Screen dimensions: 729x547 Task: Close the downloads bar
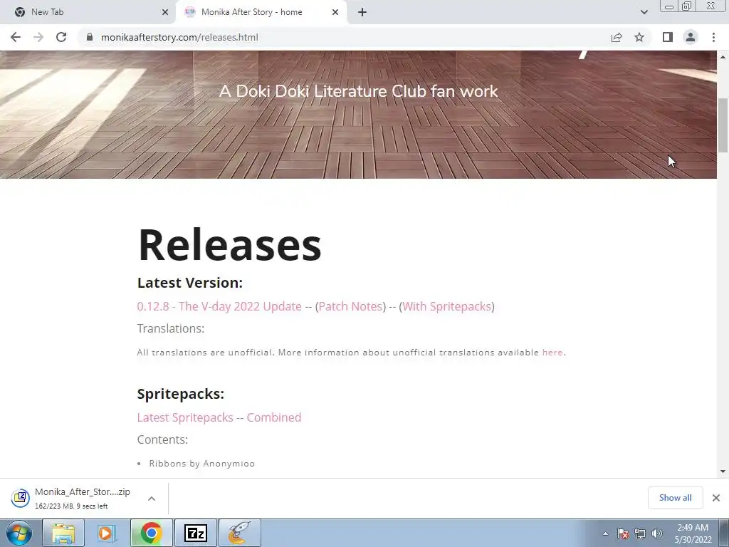coord(716,498)
